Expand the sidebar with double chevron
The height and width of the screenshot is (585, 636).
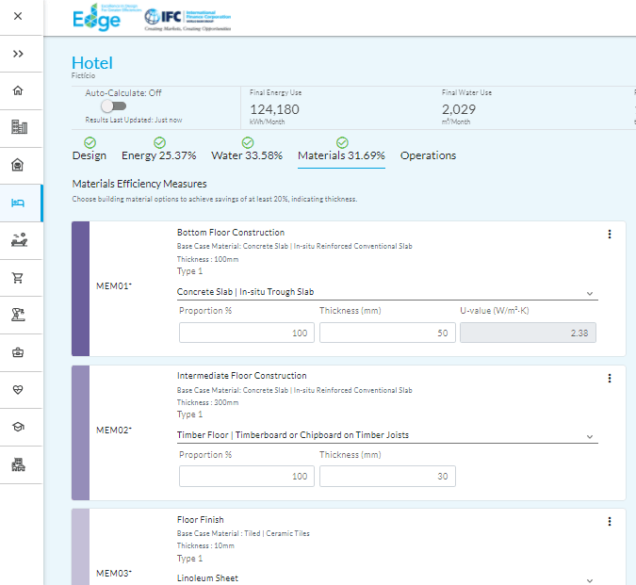tap(18, 54)
